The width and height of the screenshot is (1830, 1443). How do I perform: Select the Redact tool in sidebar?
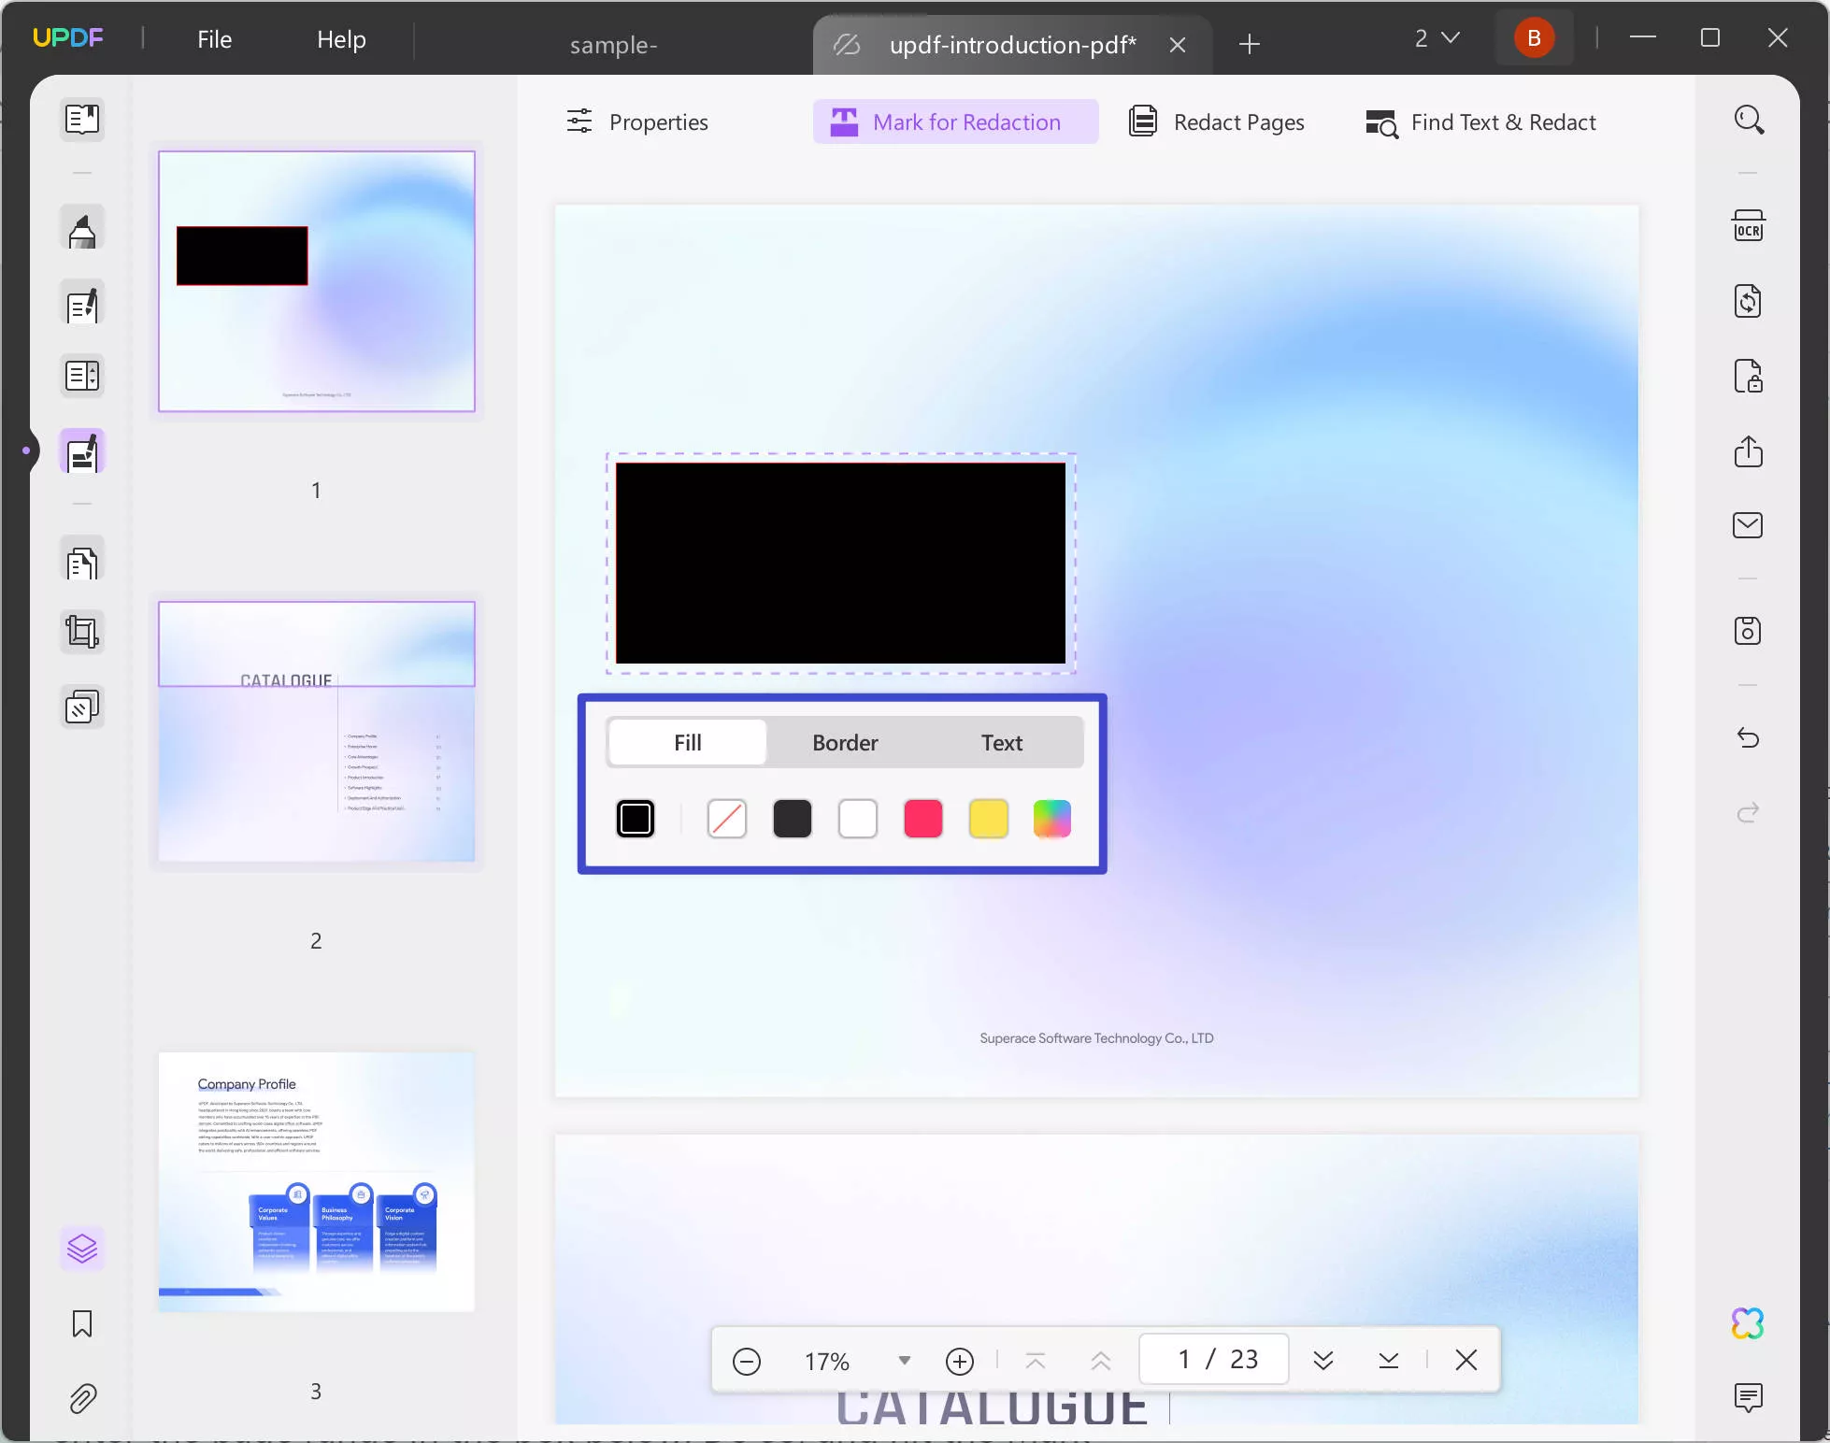point(82,452)
